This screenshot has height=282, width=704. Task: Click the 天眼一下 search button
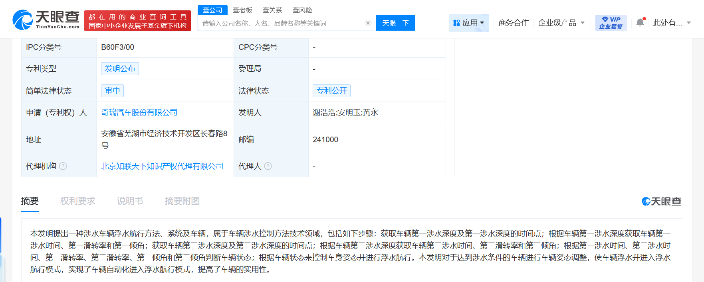click(396, 23)
